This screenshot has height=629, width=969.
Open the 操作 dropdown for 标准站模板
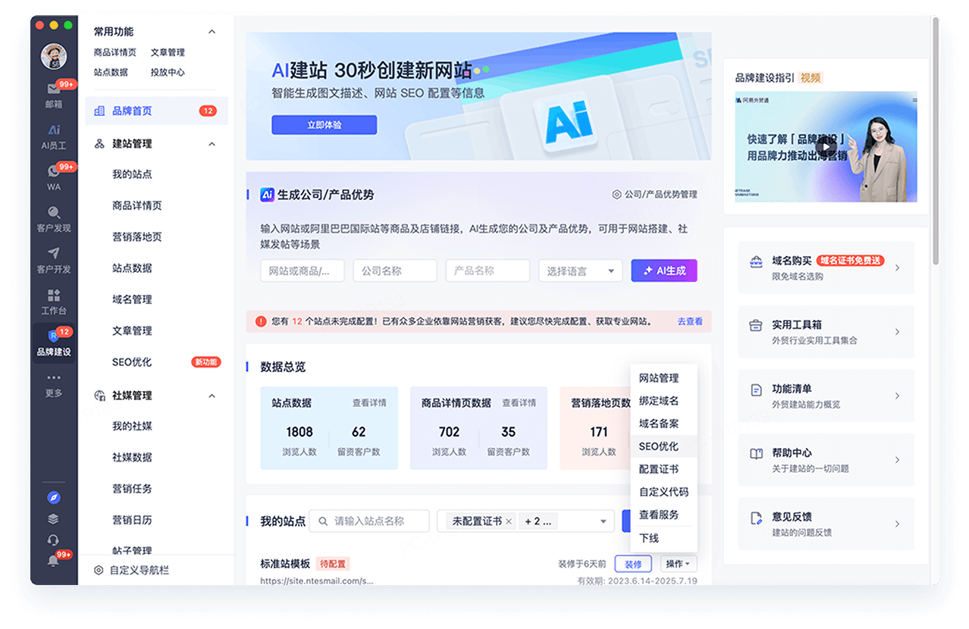pyautogui.click(x=679, y=564)
